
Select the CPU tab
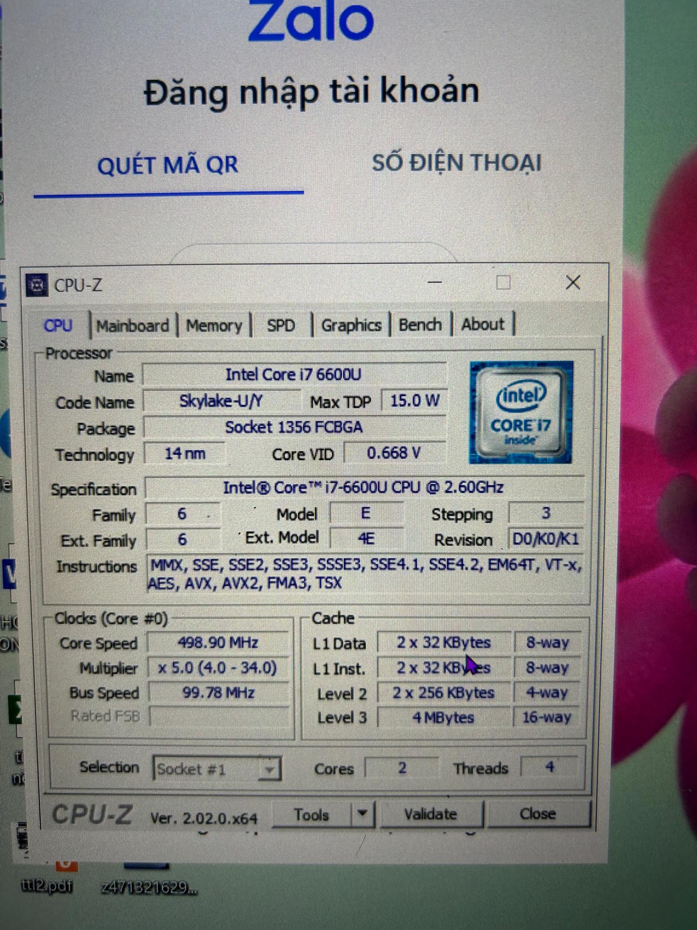pos(58,325)
